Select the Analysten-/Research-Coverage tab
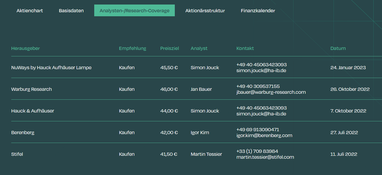The image size is (382, 175). pyautogui.click(x=134, y=10)
